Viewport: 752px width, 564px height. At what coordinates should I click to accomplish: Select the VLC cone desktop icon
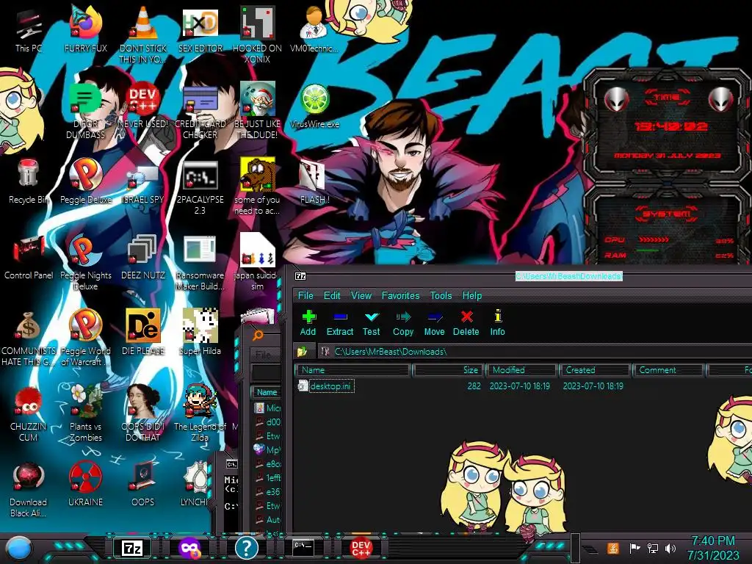coord(143,35)
